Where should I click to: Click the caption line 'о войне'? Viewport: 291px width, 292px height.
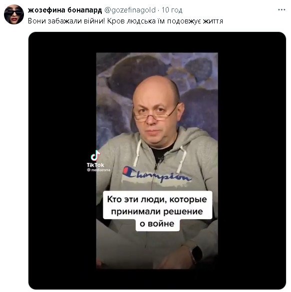coord(157,224)
